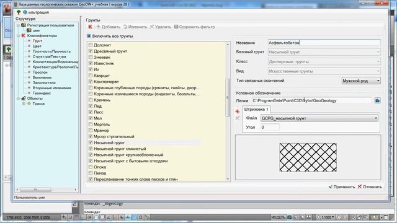Select Насыпной грунт крупнообломочный list row
This screenshot has width=397, height=223.
click(x=128, y=155)
